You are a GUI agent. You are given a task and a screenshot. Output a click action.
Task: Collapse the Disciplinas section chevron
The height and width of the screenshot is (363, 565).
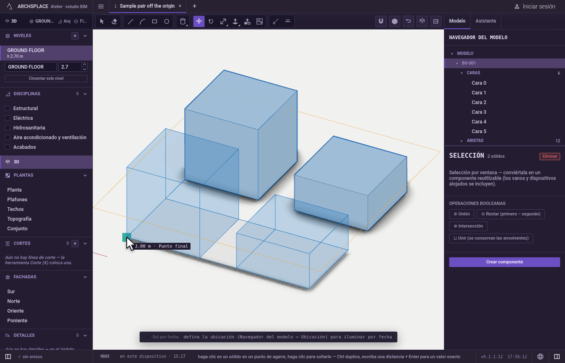click(x=85, y=94)
